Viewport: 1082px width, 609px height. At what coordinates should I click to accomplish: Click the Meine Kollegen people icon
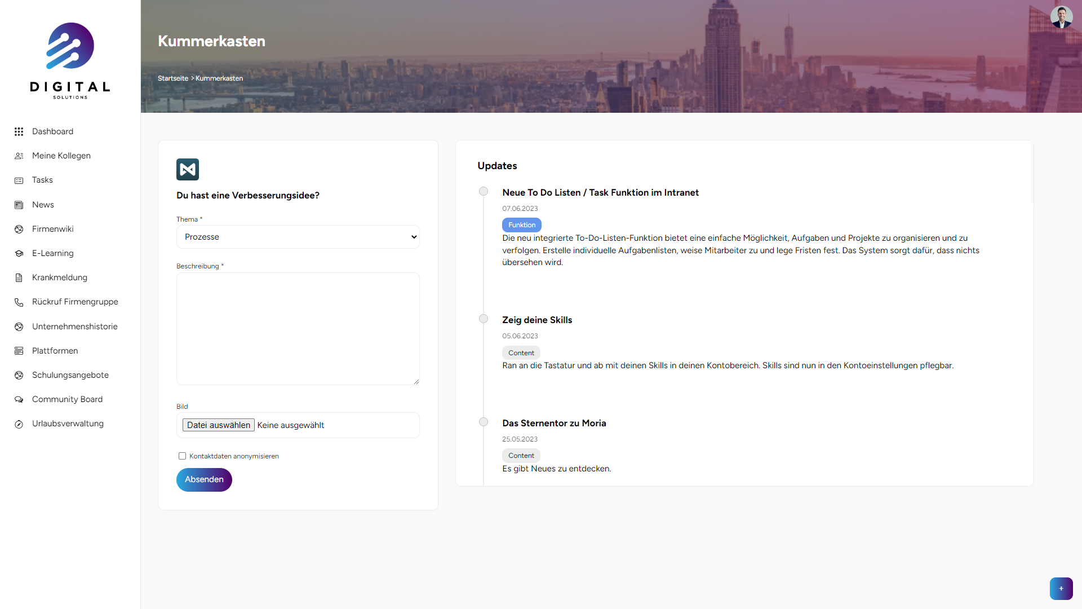[19, 156]
